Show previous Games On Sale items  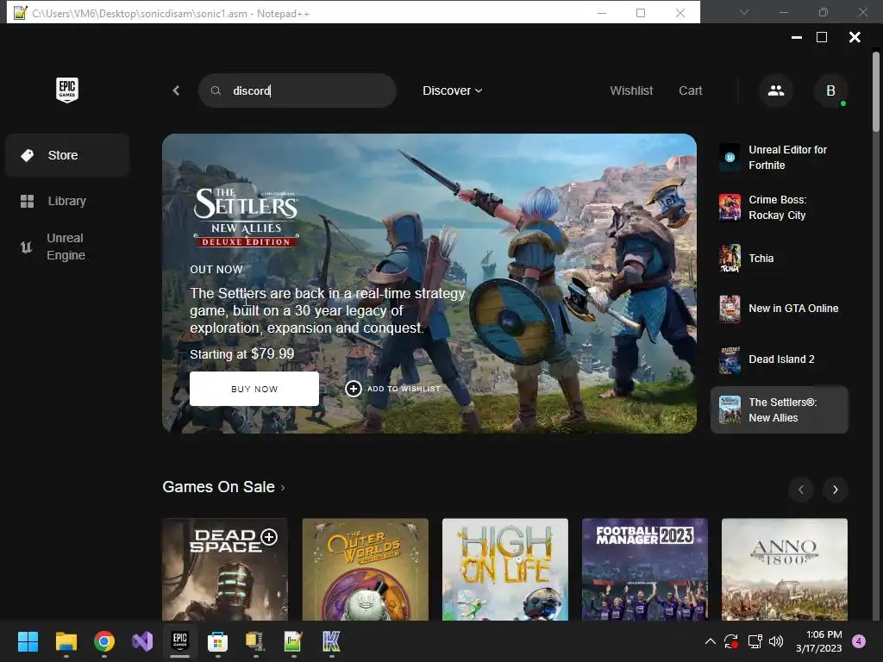pos(801,490)
